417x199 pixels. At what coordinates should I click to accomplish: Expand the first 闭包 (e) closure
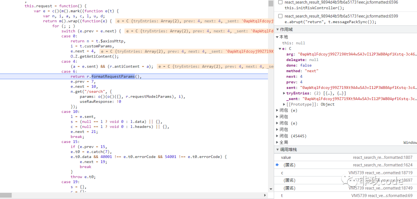click(x=277, y=110)
